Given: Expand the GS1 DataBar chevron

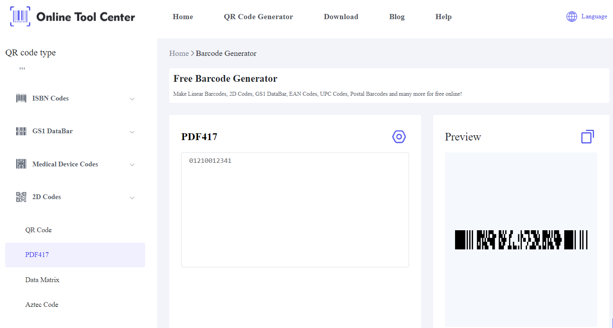Looking at the screenshot, I should tap(132, 132).
